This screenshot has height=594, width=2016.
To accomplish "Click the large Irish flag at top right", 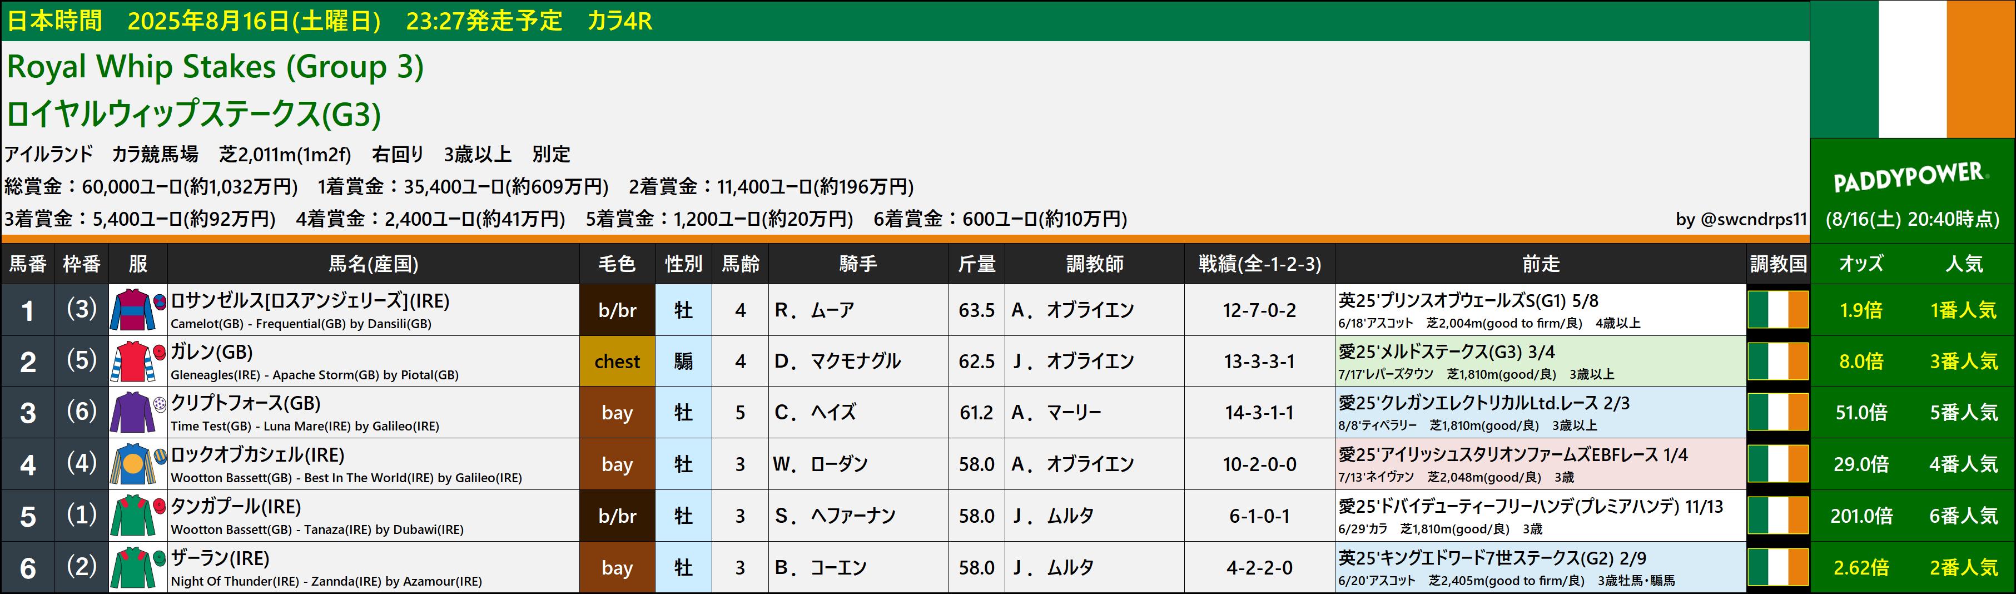I will click(x=1913, y=69).
